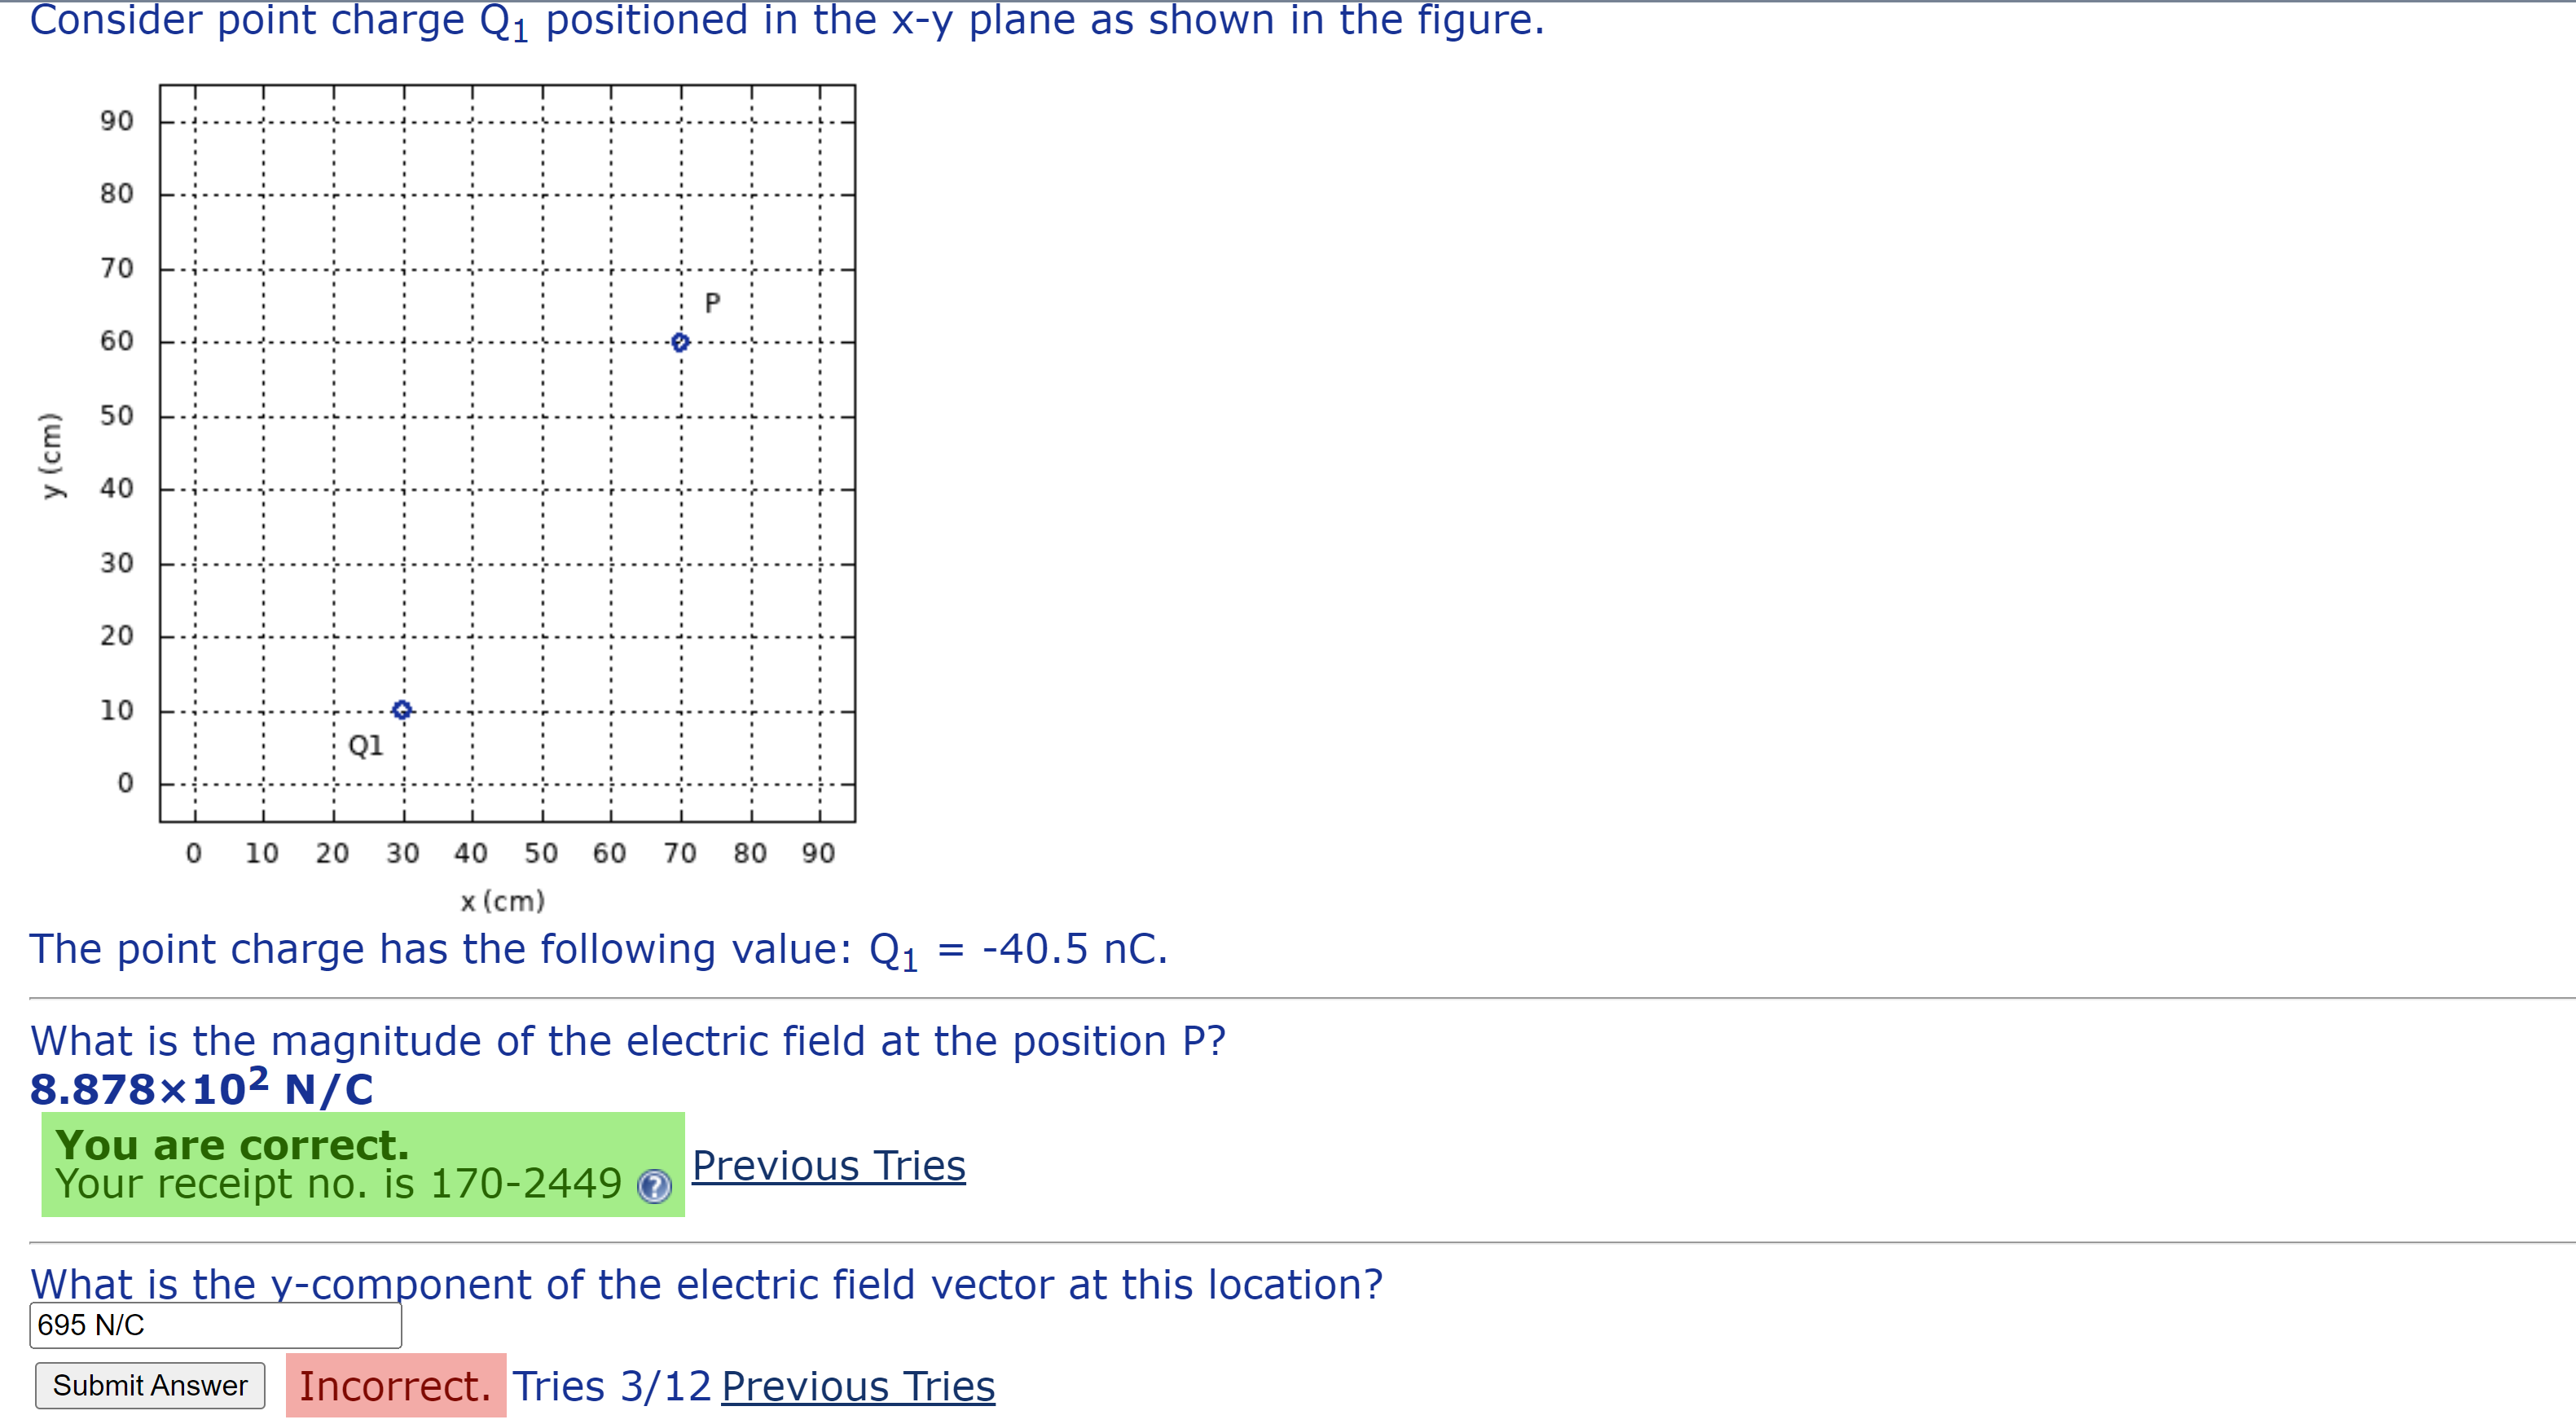
Task: Click the red 'Incorrect.' status indicator
Action: [396, 1386]
